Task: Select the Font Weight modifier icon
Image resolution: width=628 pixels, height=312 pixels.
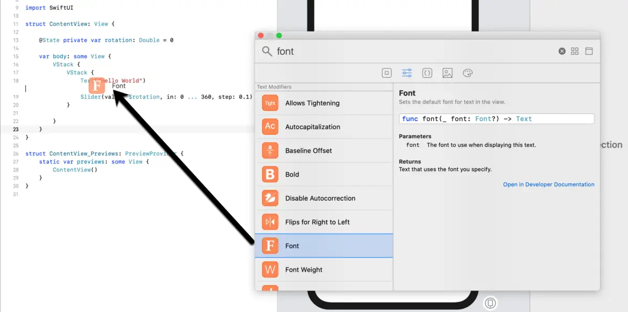Action: coord(270,269)
